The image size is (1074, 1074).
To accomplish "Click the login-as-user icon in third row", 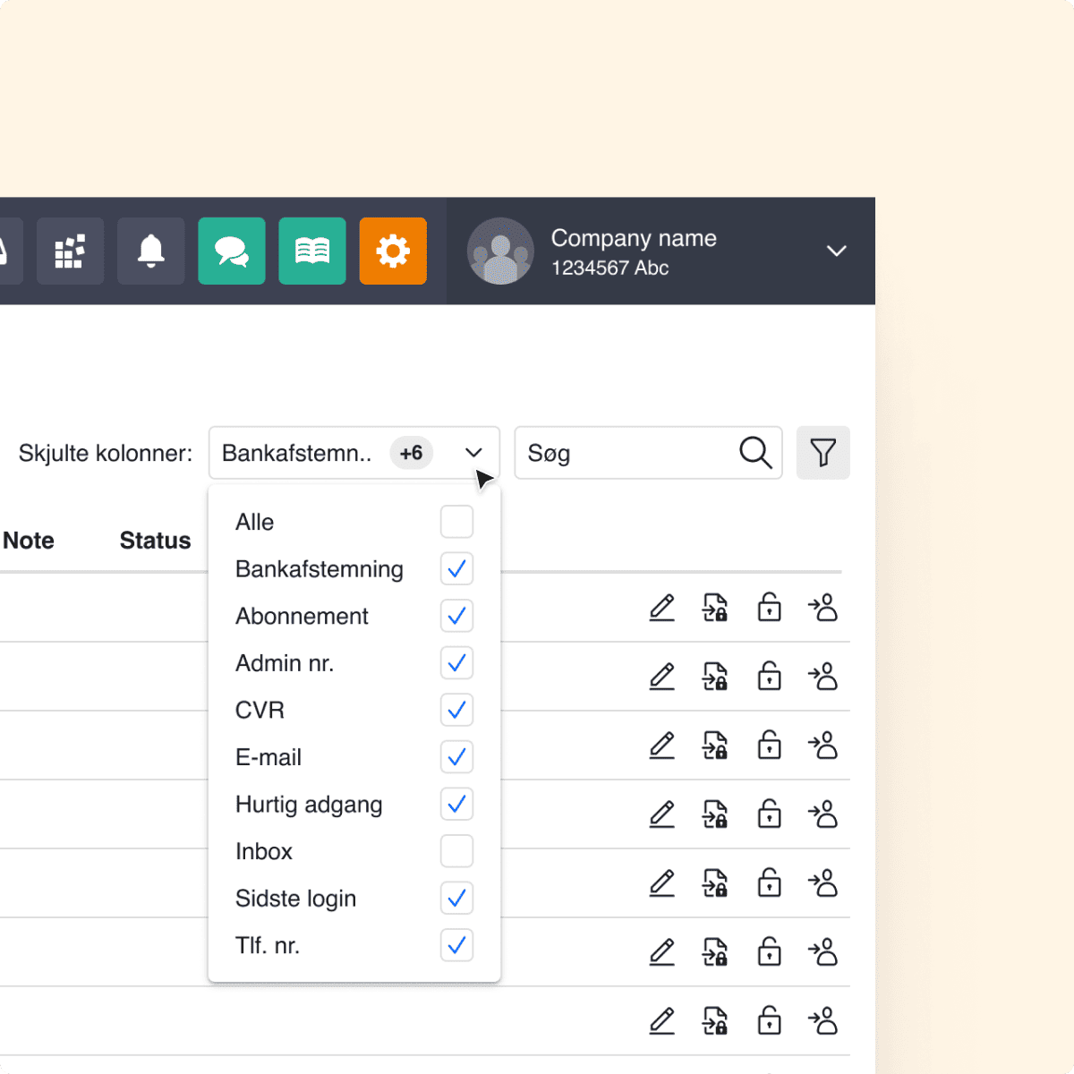I will (823, 746).
